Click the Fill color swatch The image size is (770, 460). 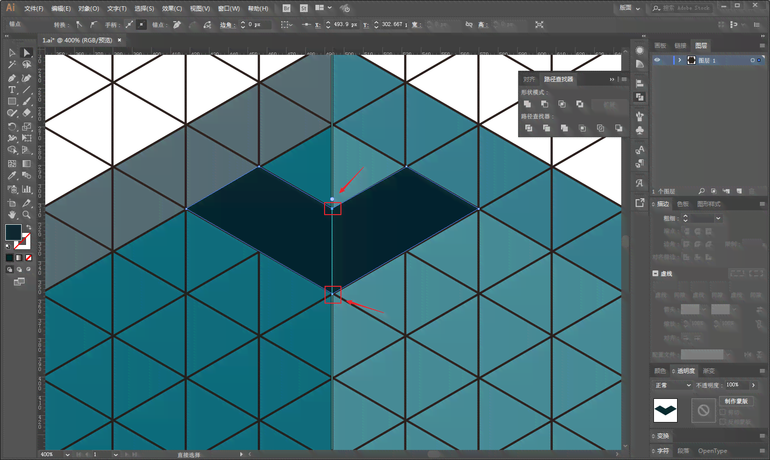click(13, 231)
